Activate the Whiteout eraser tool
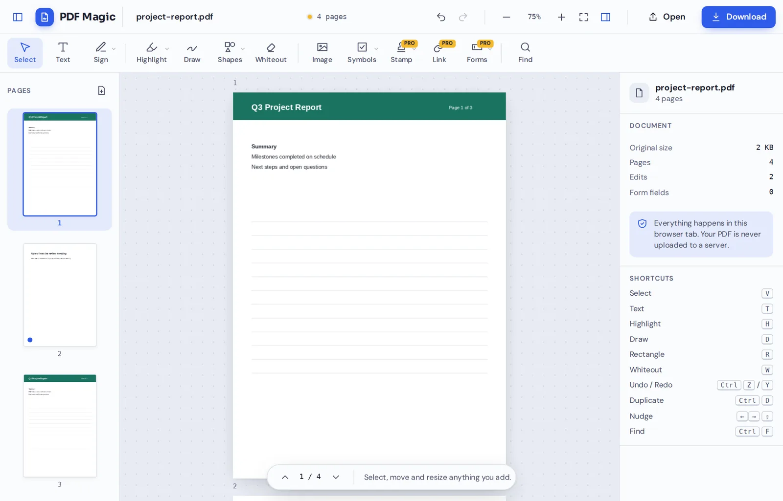 tap(271, 53)
